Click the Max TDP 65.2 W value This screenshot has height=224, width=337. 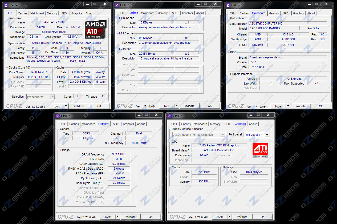pos(76,27)
